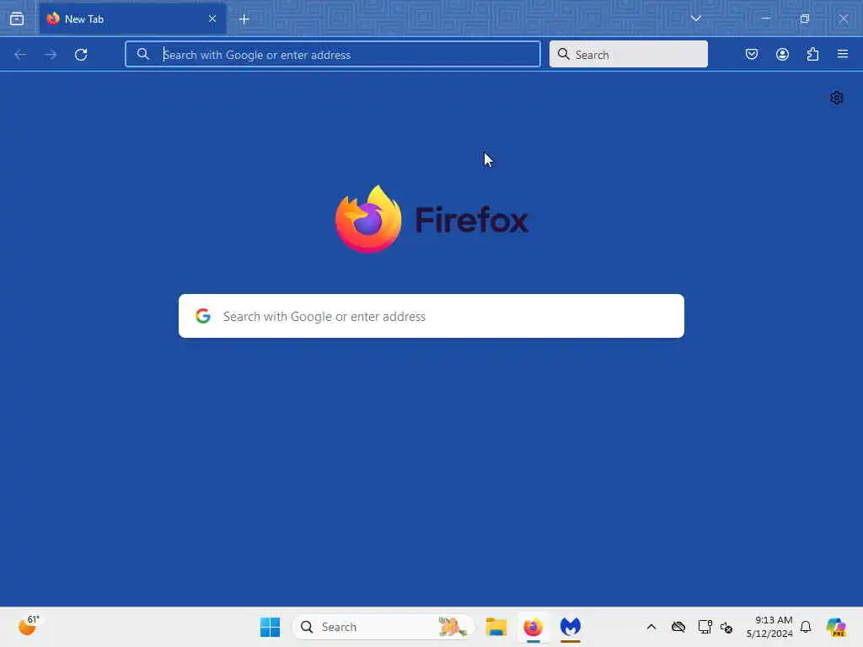Open Malwarebytes from the taskbar
This screenshot has height=647, width=863.
pos(571,627)
